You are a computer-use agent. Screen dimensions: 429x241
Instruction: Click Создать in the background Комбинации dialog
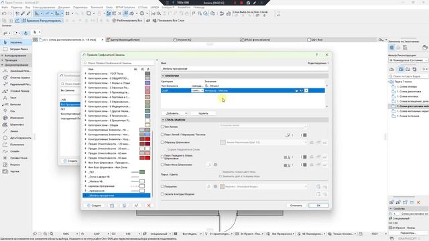coord(70,161)
